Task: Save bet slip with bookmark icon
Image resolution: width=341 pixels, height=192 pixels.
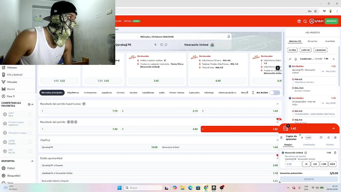Action: click(x=321, y=138)
